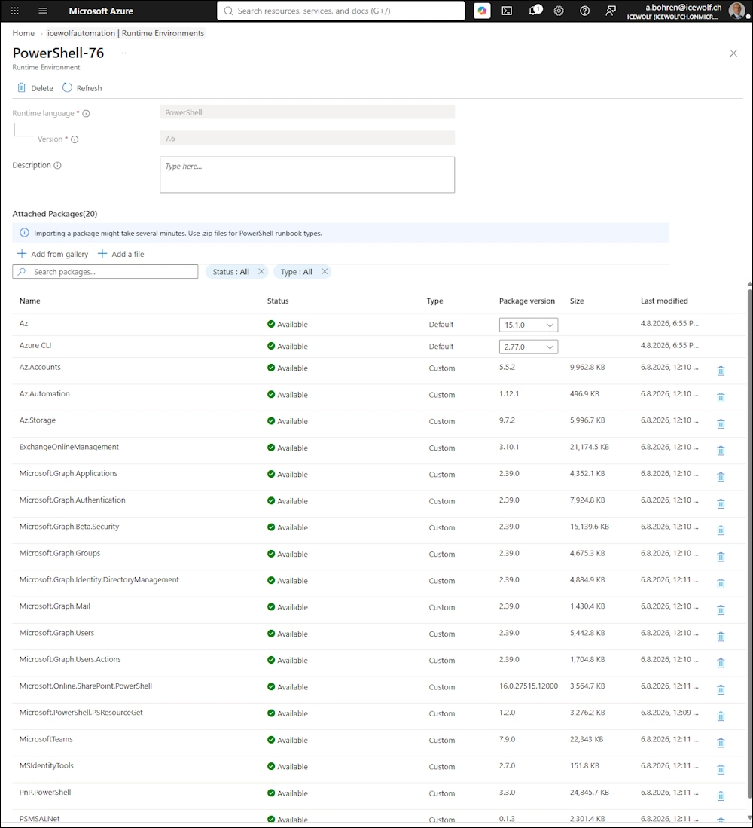Viewport: 753px width, 828px height.
Task: Sort by Last modified column header
Action: [x=664, y=301]
